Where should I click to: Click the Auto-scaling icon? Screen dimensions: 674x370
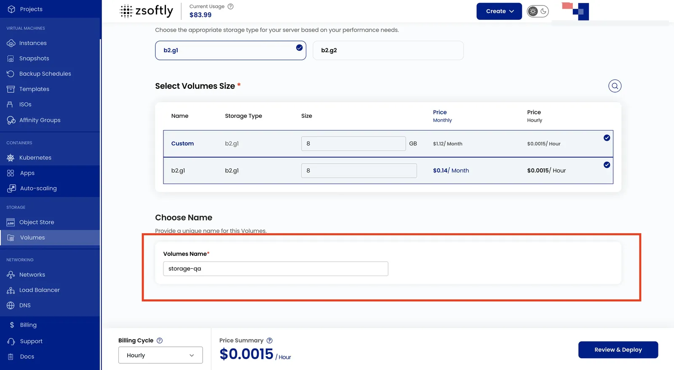11,189
